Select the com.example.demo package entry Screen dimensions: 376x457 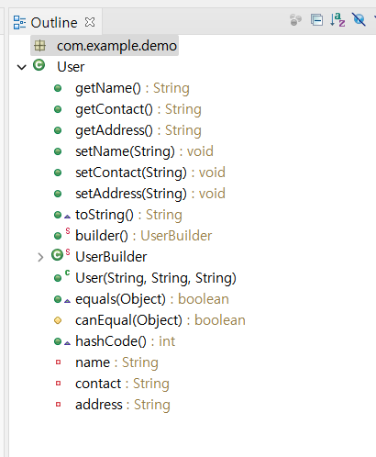[x=105, y=46]
